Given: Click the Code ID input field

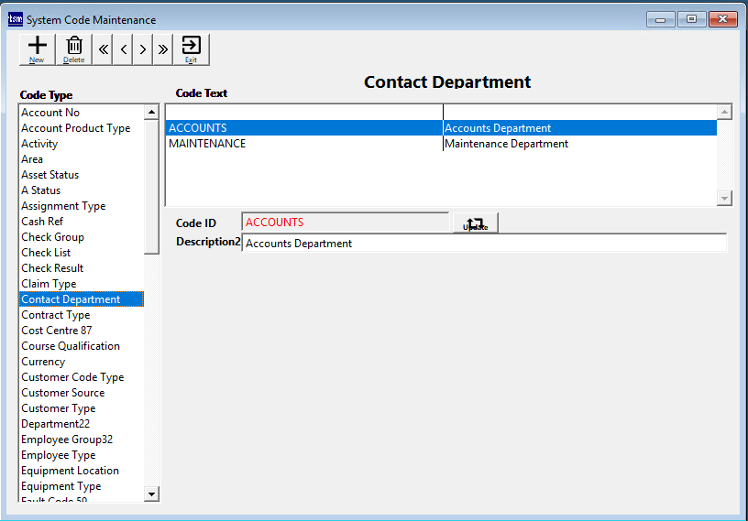Looking at the screenshot, I should pos(346,223).
